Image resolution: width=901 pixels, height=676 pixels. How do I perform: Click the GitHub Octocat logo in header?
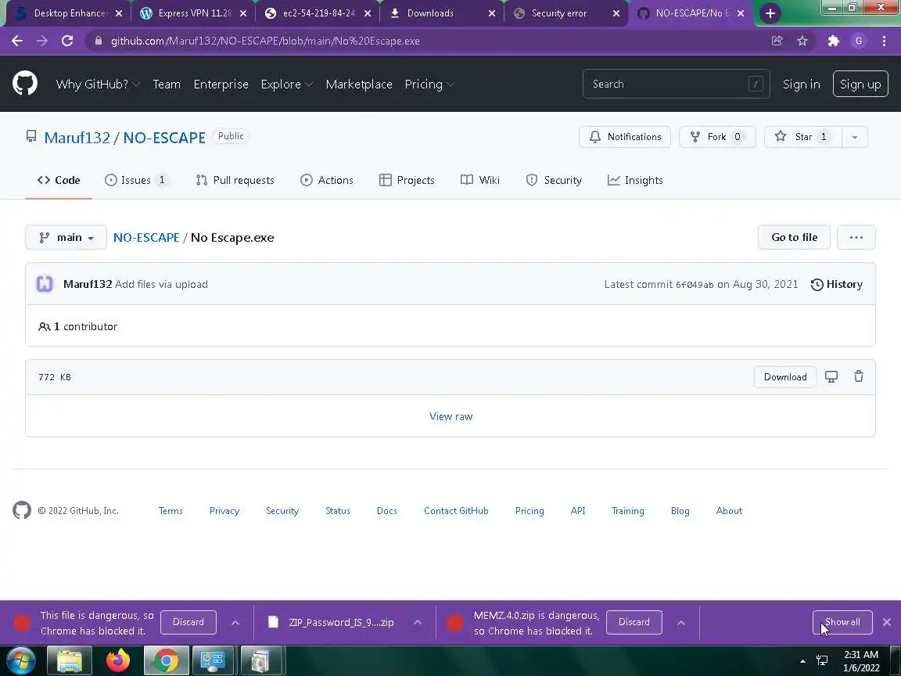(25, 84)
